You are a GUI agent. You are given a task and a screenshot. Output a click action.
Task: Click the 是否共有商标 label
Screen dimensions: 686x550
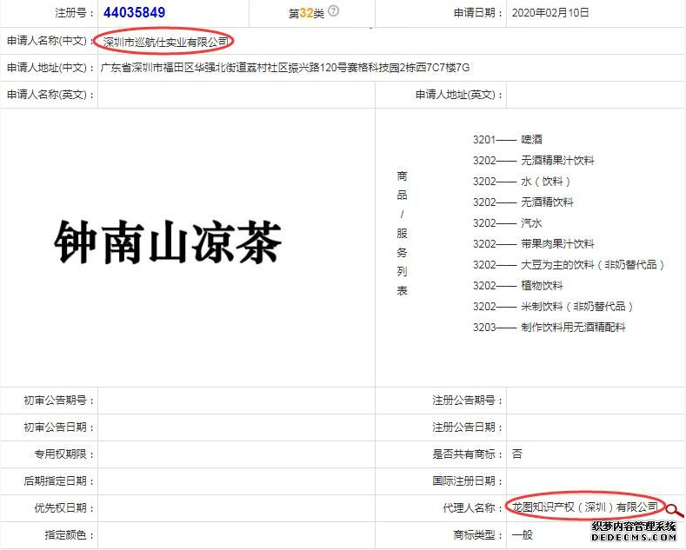pyautogui.click(x=468, y=454)
